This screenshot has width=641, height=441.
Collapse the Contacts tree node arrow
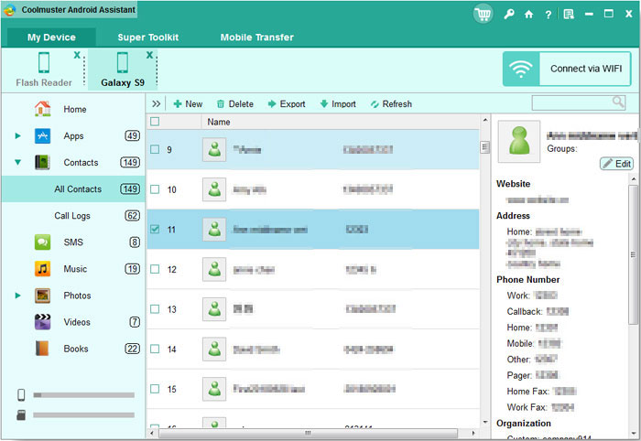pos(17,162)
